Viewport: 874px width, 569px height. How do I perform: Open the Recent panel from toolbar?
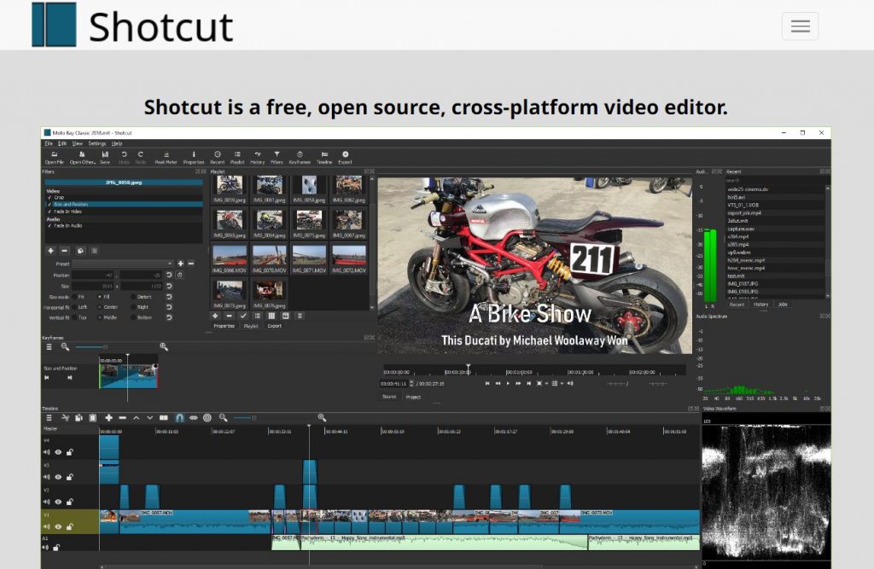click(218, 158)
